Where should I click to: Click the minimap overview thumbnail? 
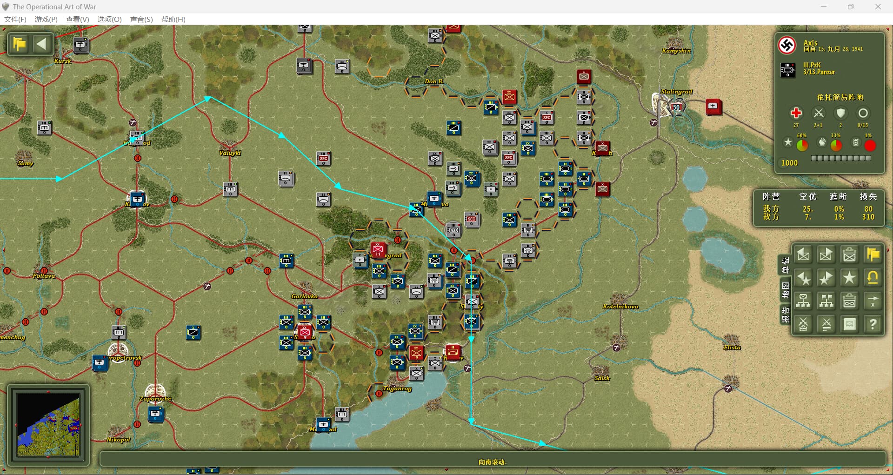[48, 425]
